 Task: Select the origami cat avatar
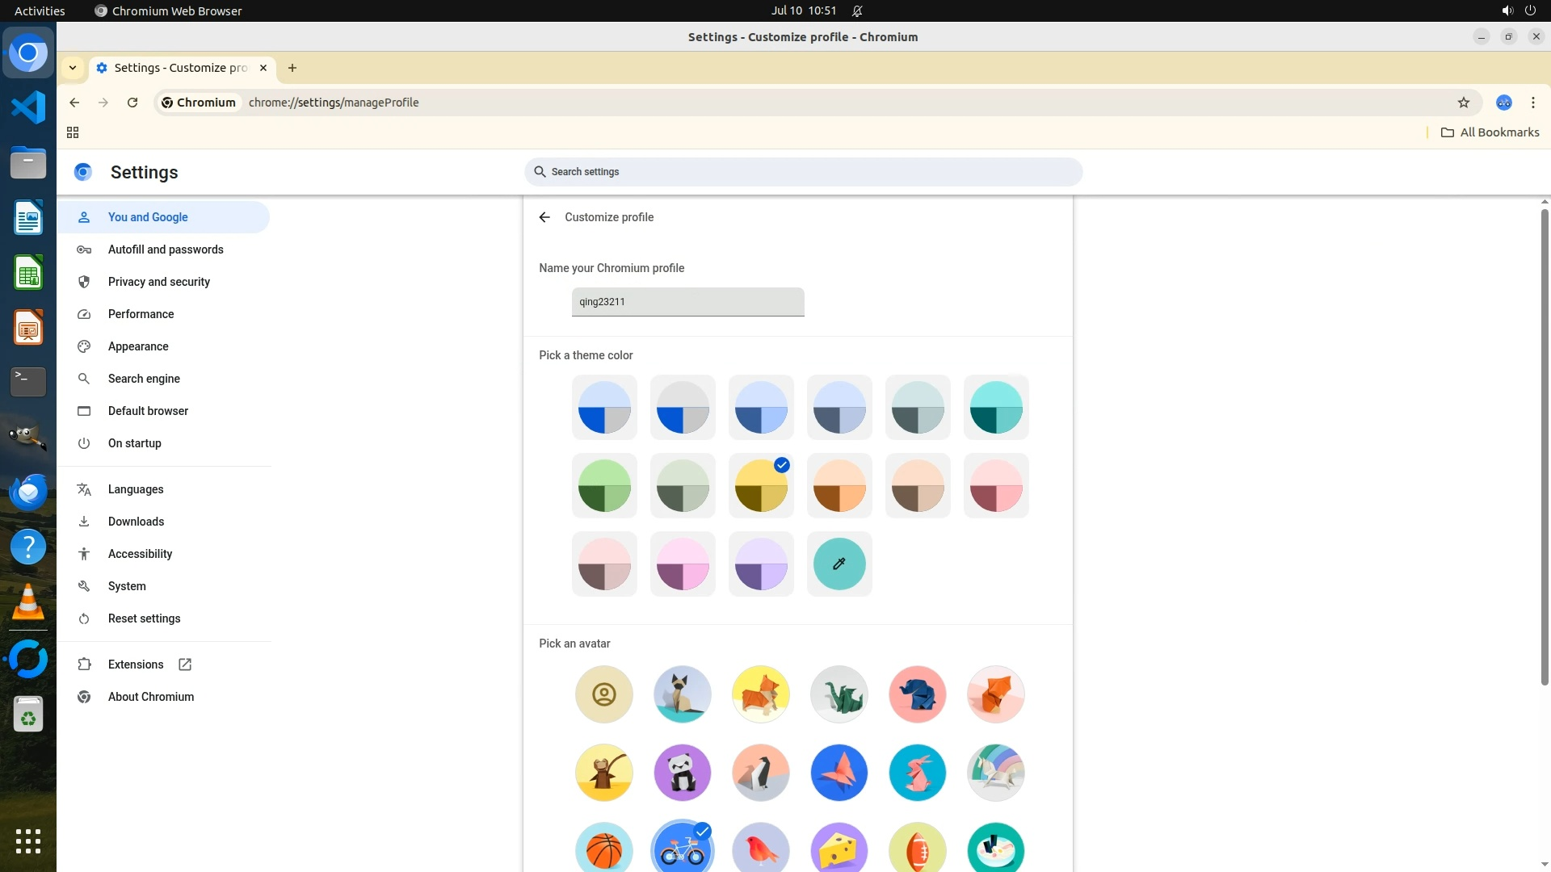682,694
